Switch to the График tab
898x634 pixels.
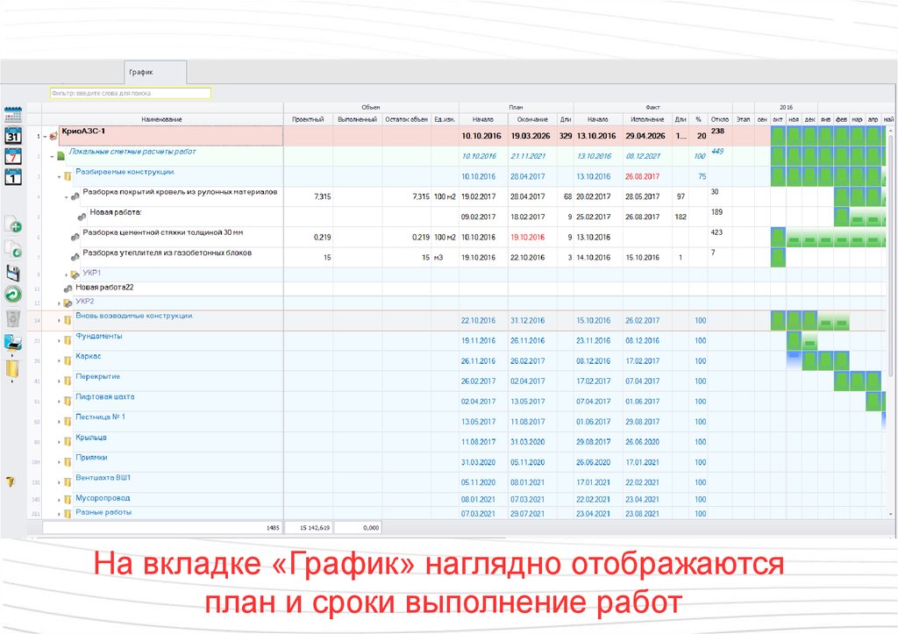pos(141,73)
